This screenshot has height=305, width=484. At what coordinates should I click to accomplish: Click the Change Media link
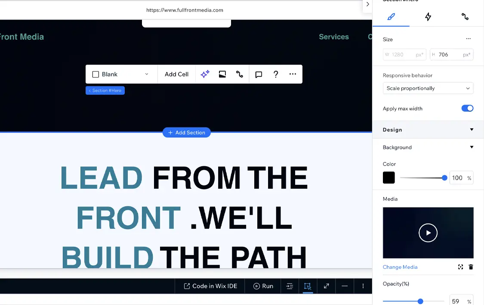[x=400, y=267]
